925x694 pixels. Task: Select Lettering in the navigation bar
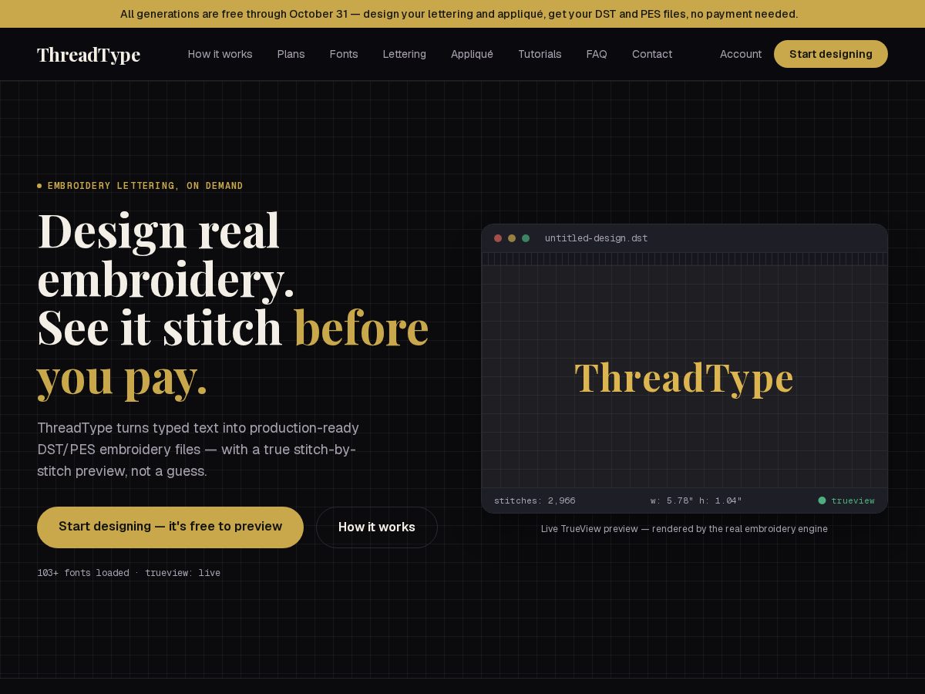[404, 54]
